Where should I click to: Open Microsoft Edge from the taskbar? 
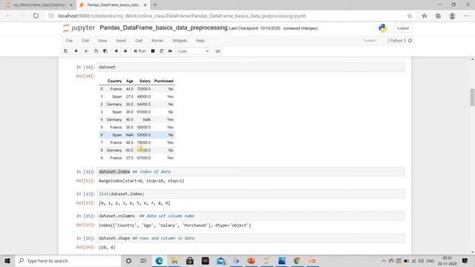(x=159, y=260)
